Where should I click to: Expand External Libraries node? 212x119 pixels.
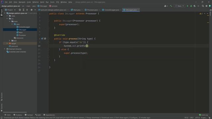(5, 49)
